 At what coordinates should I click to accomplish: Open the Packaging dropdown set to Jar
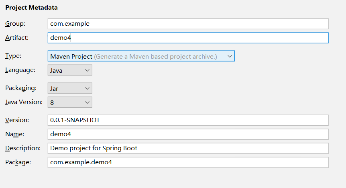click(70, 88)
